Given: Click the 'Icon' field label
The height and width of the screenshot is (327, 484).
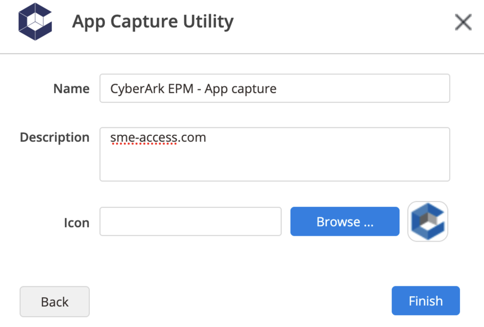Looking at the screenshot, I should pyautogui.click(x=77, y=223).
